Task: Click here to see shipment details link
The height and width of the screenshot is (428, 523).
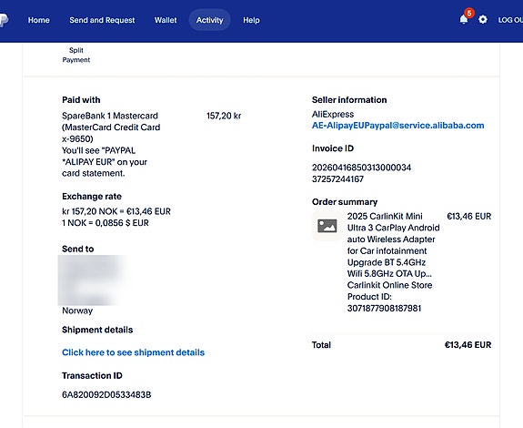Action: (133, 352)
